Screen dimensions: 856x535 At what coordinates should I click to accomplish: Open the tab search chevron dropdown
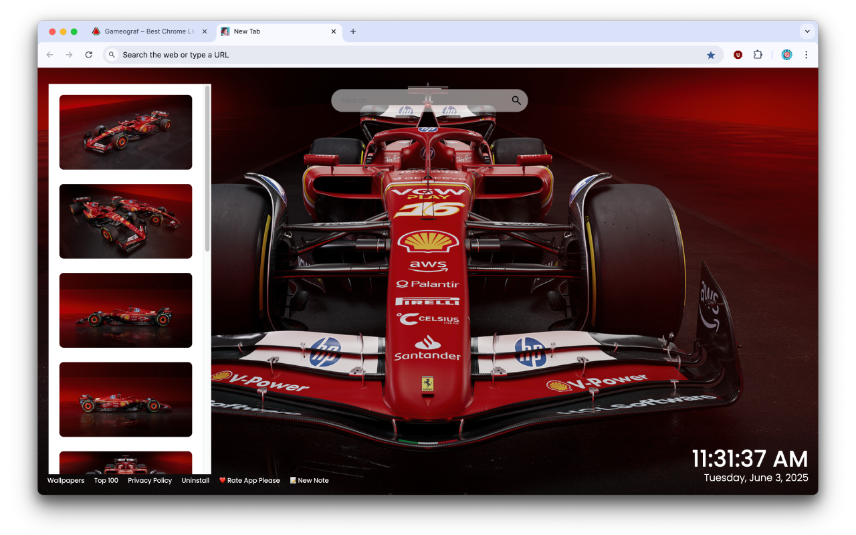(807, 31)
